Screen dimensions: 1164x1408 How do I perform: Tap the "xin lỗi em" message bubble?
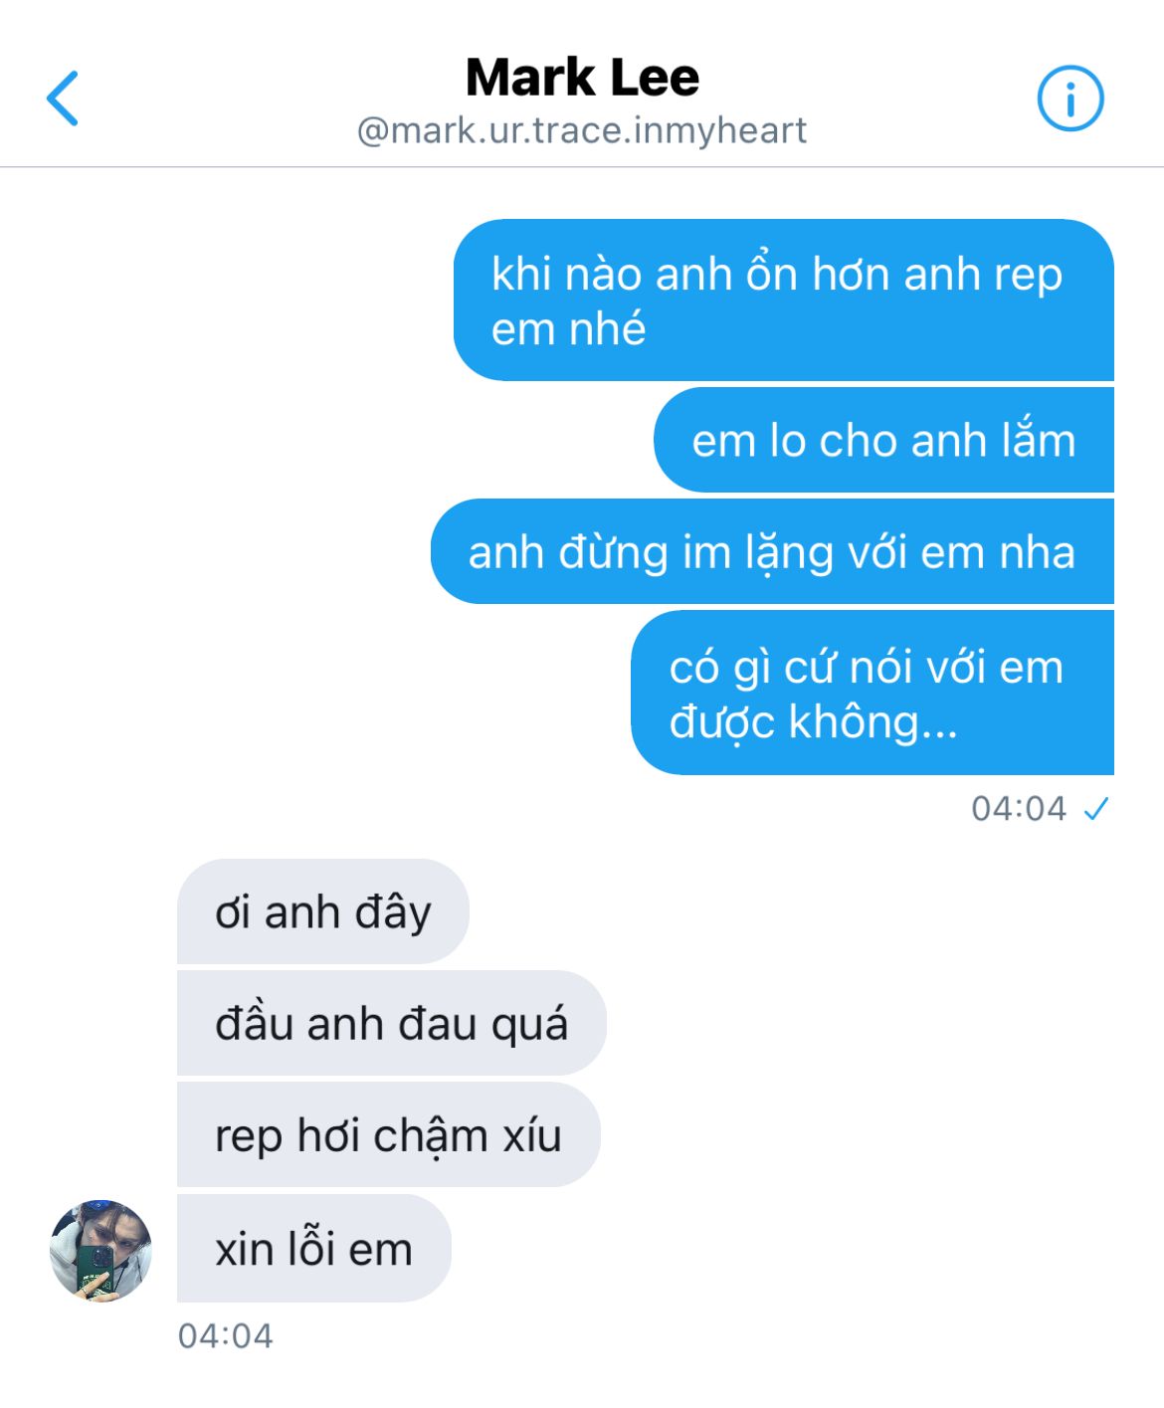(x=313, y=1248)
